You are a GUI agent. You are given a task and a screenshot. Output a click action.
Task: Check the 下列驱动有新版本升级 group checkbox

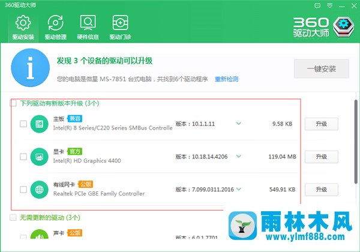tap(13, 103)
